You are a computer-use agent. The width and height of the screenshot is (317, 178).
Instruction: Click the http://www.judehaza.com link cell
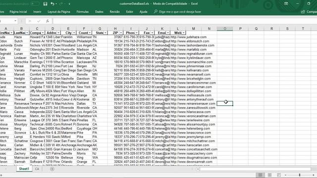tap(189, 37)
